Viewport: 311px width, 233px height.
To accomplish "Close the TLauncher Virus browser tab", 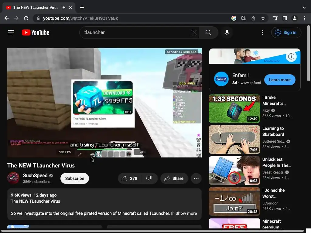I will (70, 8).
